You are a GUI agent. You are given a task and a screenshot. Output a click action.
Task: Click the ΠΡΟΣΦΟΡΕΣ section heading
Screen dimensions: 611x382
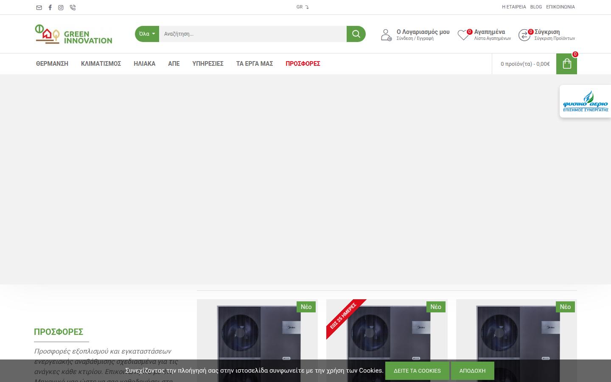[59, 332]
